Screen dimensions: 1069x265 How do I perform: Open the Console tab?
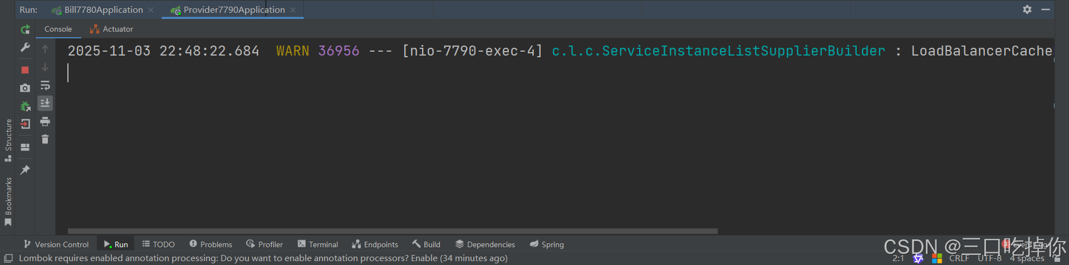58,29
